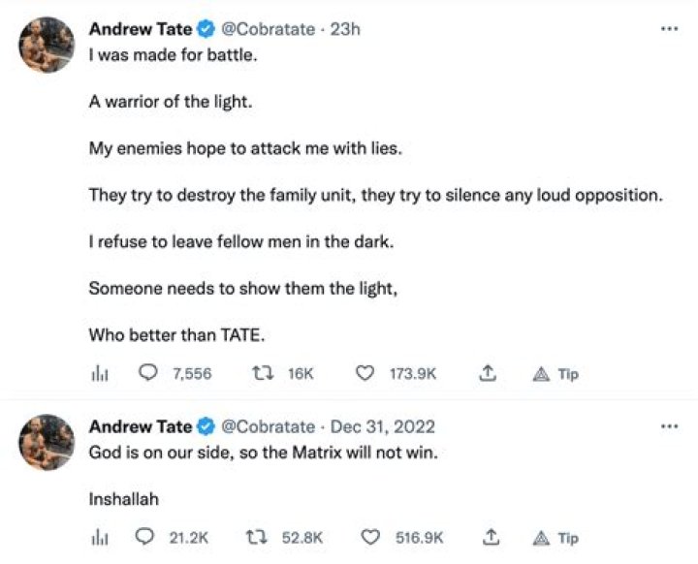View analytics for the first tweet

[97, 373]
